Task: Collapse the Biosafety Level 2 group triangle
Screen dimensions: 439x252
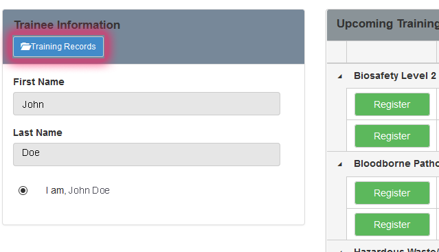Action: point(340,76)
